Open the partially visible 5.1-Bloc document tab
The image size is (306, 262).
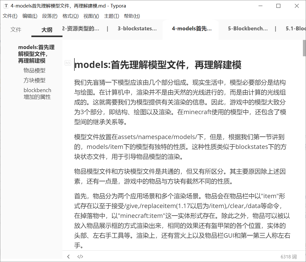click(296, 29)
